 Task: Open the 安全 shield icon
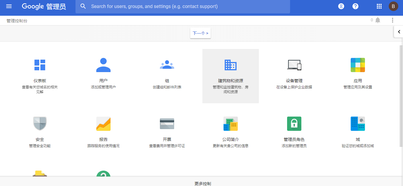[40, 124]
